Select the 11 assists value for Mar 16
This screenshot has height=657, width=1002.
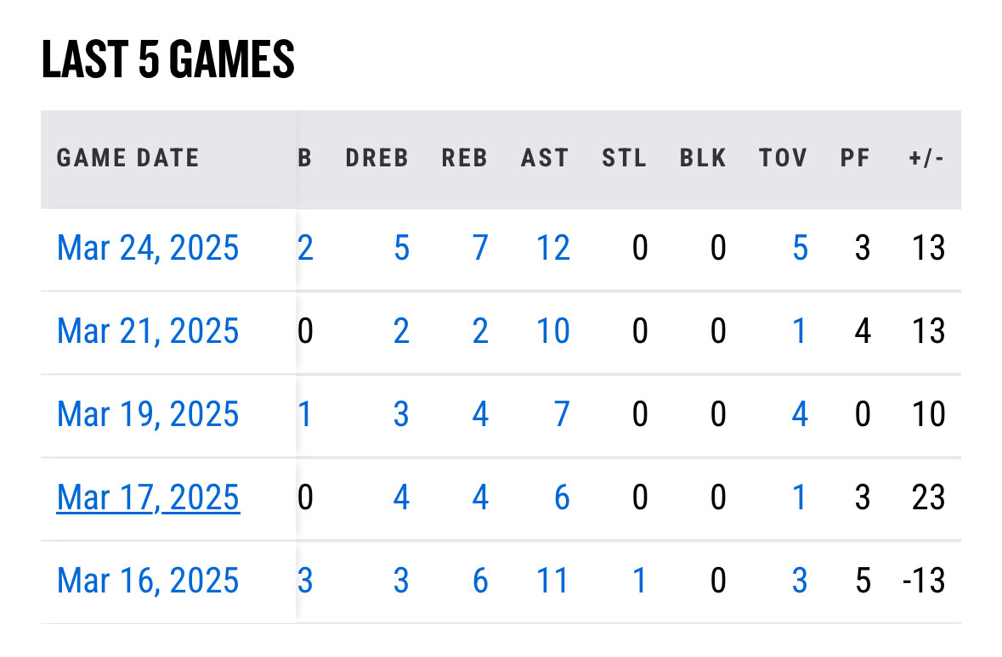pyautogui.click(x=552, y=581)
